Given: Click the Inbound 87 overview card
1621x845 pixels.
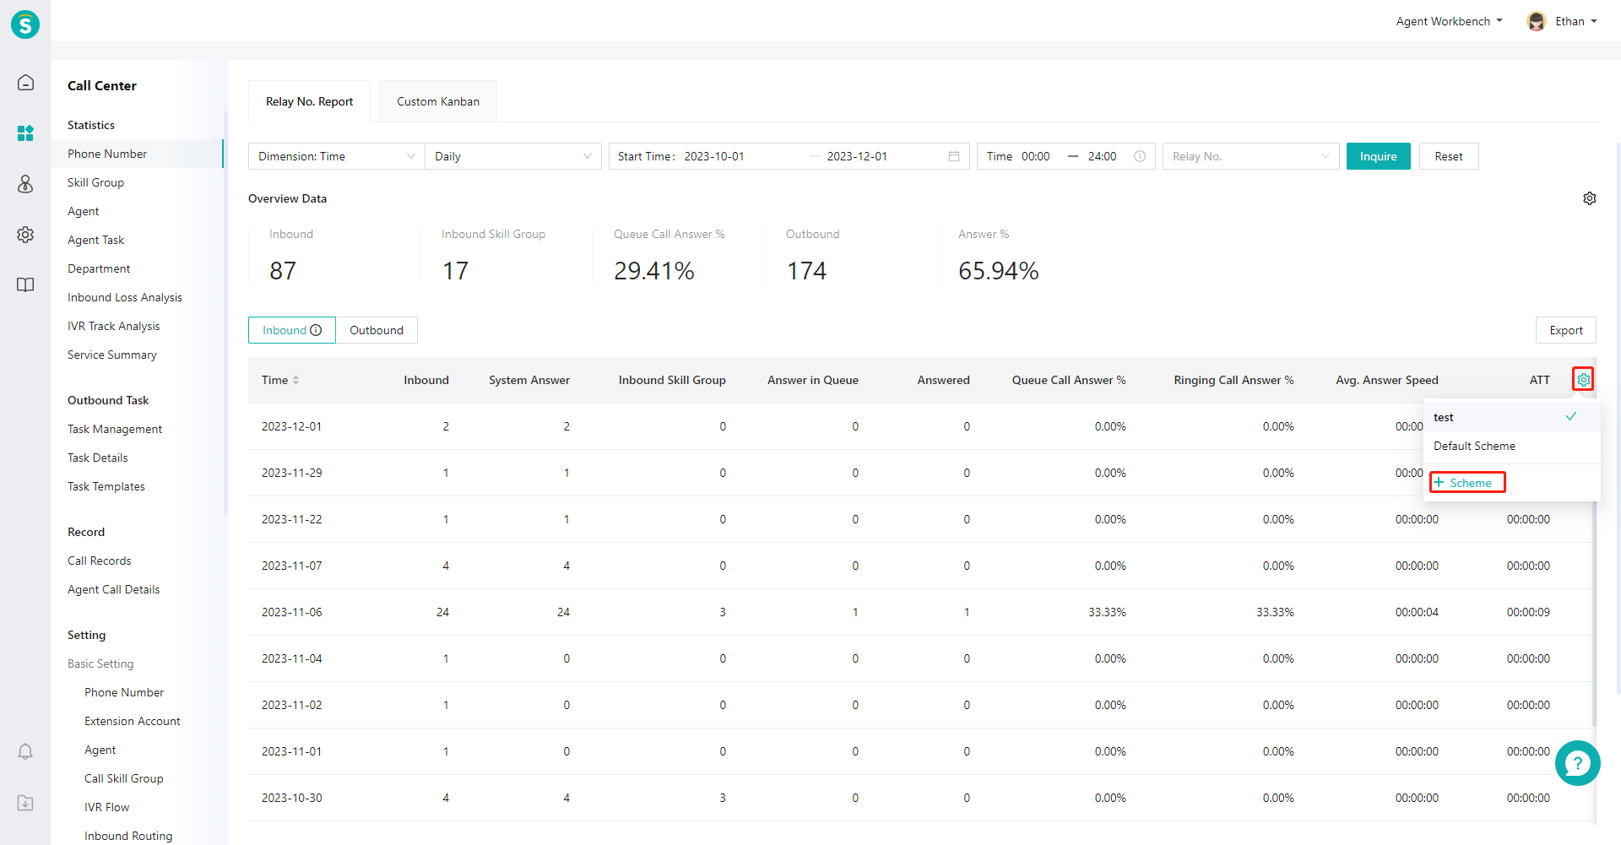Looking at the screenshot, I should click(x=334, y=257).
